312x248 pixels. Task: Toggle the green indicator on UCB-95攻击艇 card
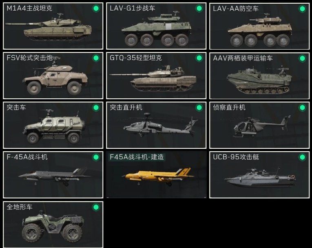302,157
